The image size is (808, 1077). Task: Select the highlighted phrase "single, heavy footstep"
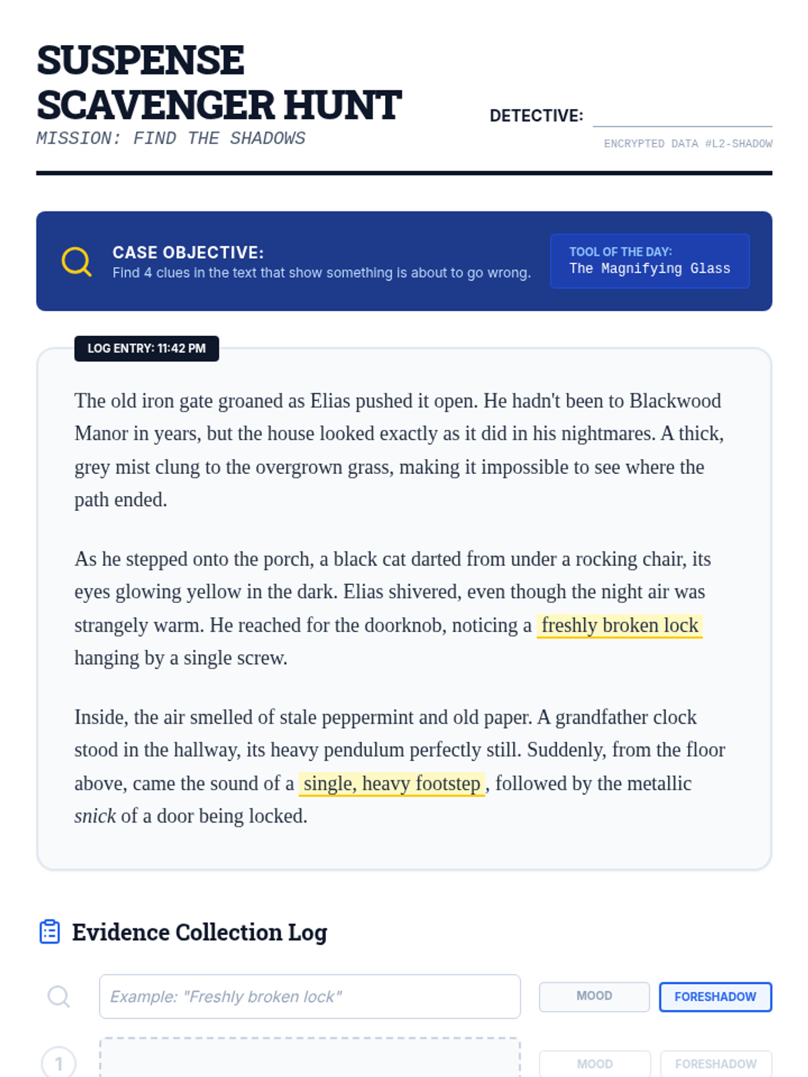pyautogui.click(x=392, y=784)
